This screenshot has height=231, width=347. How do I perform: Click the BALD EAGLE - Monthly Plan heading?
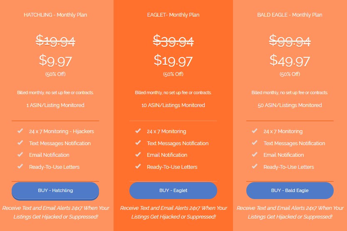[x=290, y=15]
